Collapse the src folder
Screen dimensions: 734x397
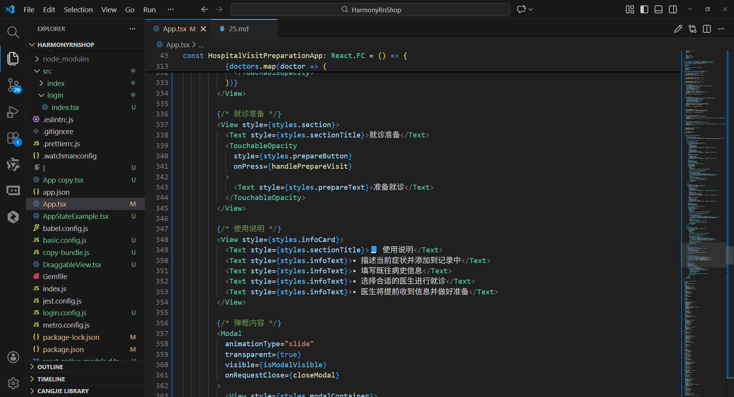[x=86, y=71]
